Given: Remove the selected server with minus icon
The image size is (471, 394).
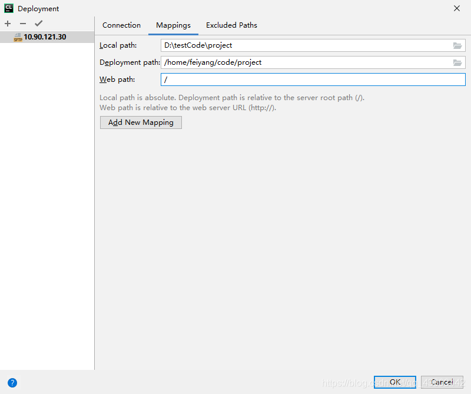Looking at the screenshot, I should click(23, 24).
